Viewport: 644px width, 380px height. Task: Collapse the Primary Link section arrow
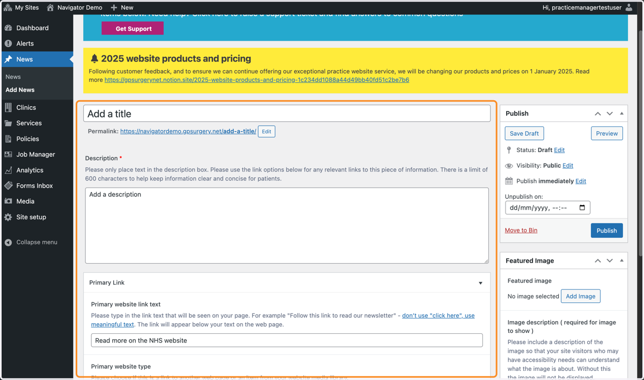coord(480,283)
